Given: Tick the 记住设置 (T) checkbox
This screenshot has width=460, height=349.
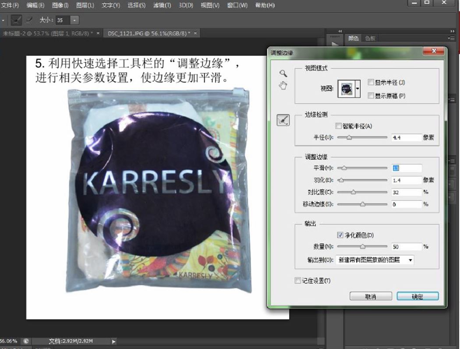Looking at the screenshot, I should (x=298, y=281).
